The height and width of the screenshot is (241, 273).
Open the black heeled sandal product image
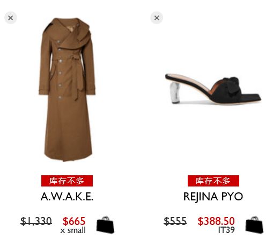click(213, 89)
